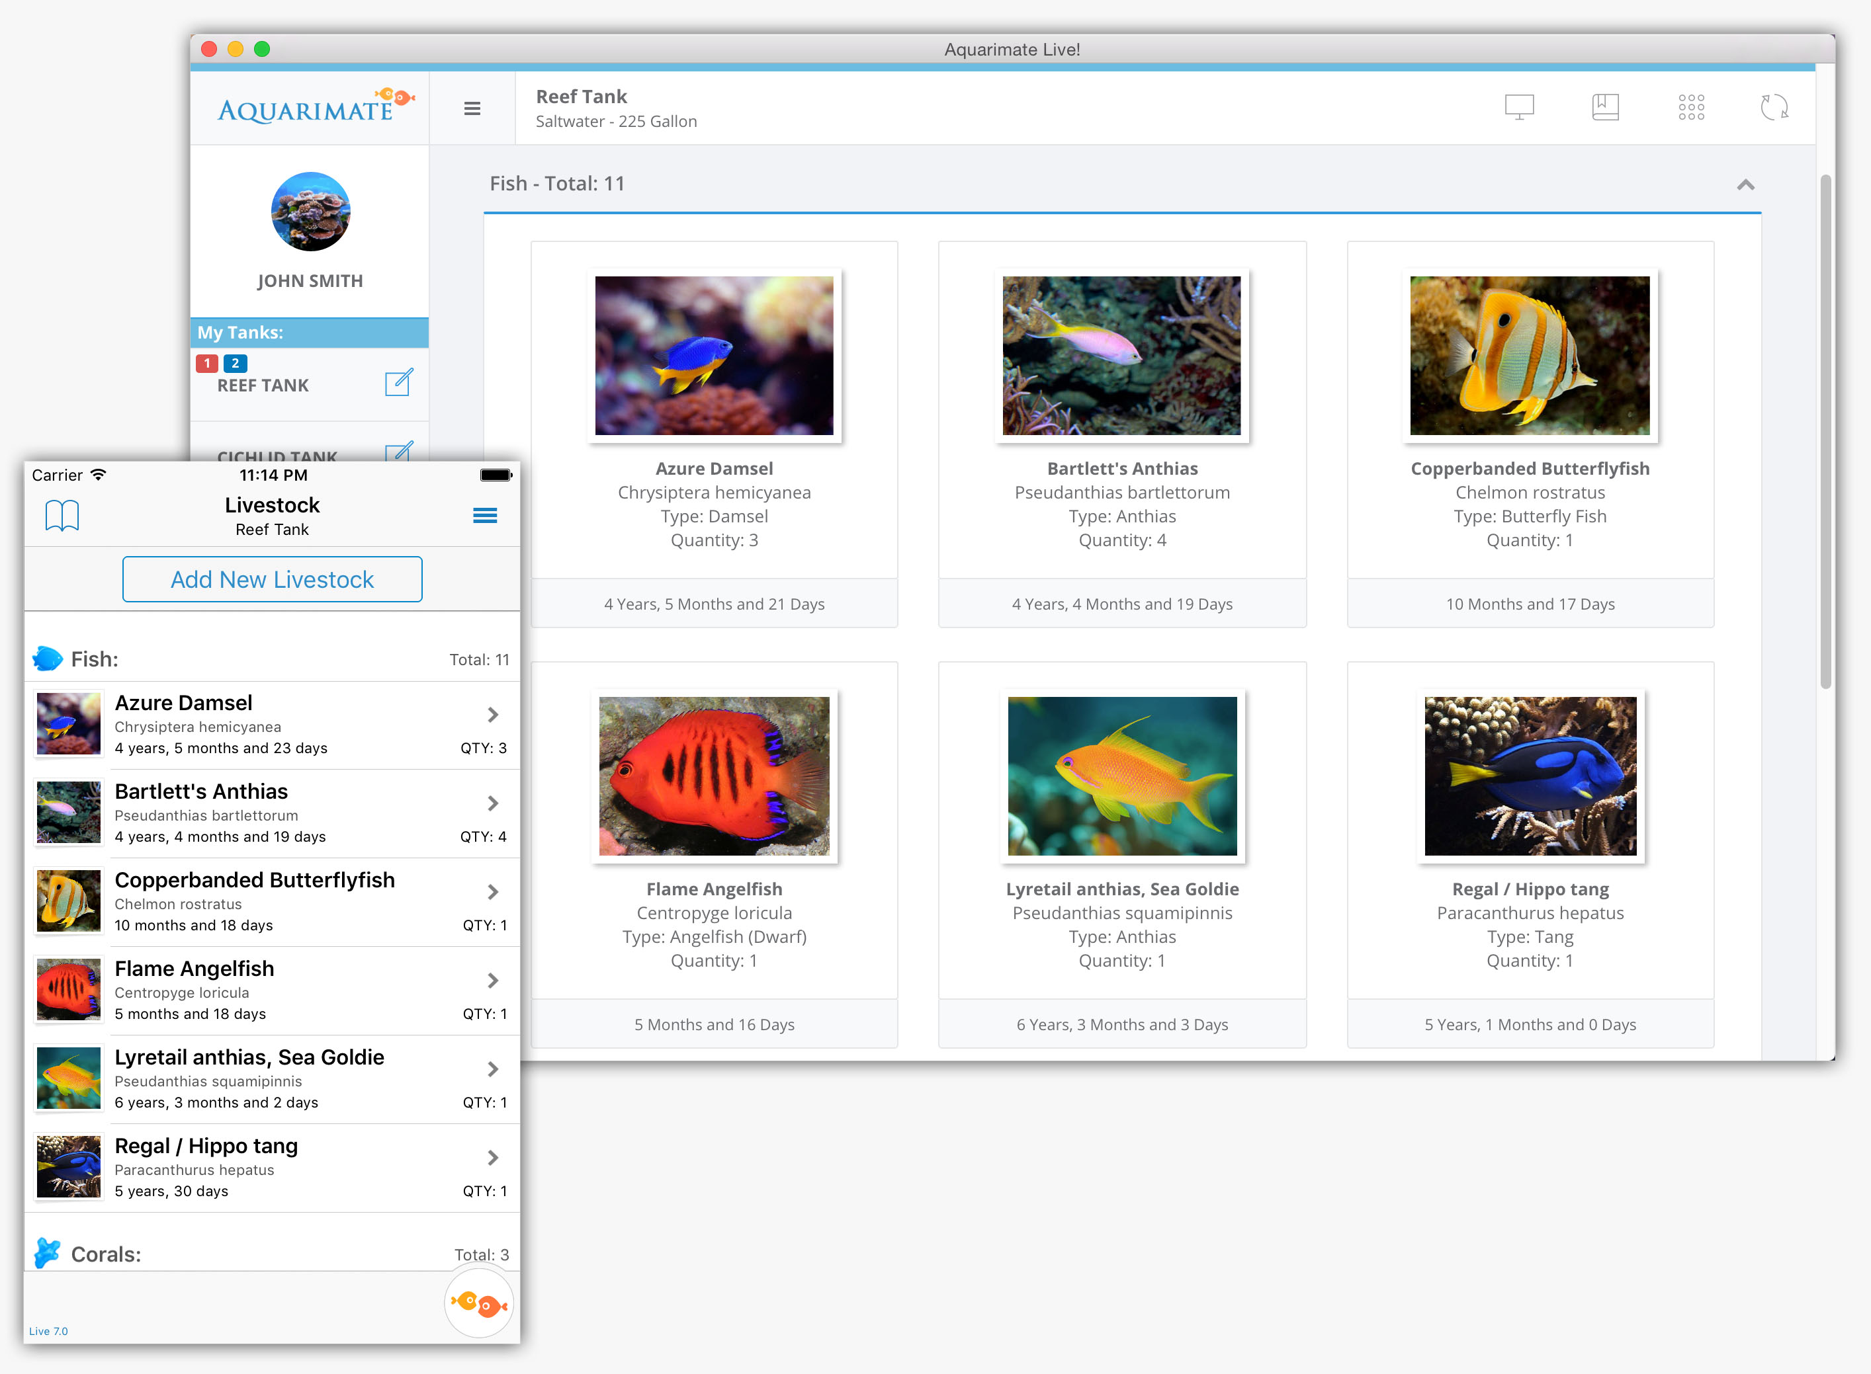Open the mobile app hamburger menu

(x=485, y=516)
